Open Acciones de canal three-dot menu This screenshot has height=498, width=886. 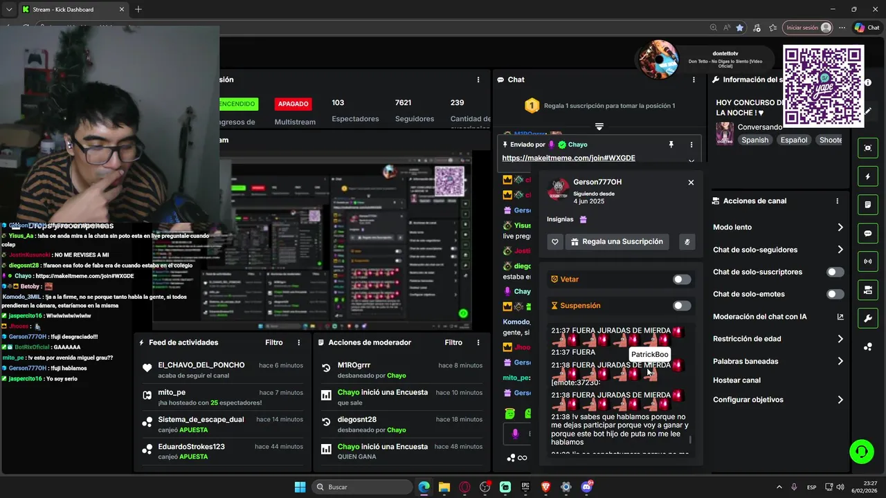(x=837, y=201)
